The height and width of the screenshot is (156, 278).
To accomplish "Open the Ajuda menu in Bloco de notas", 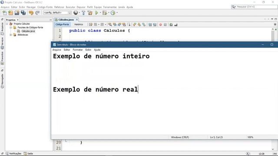I will 97,50.
